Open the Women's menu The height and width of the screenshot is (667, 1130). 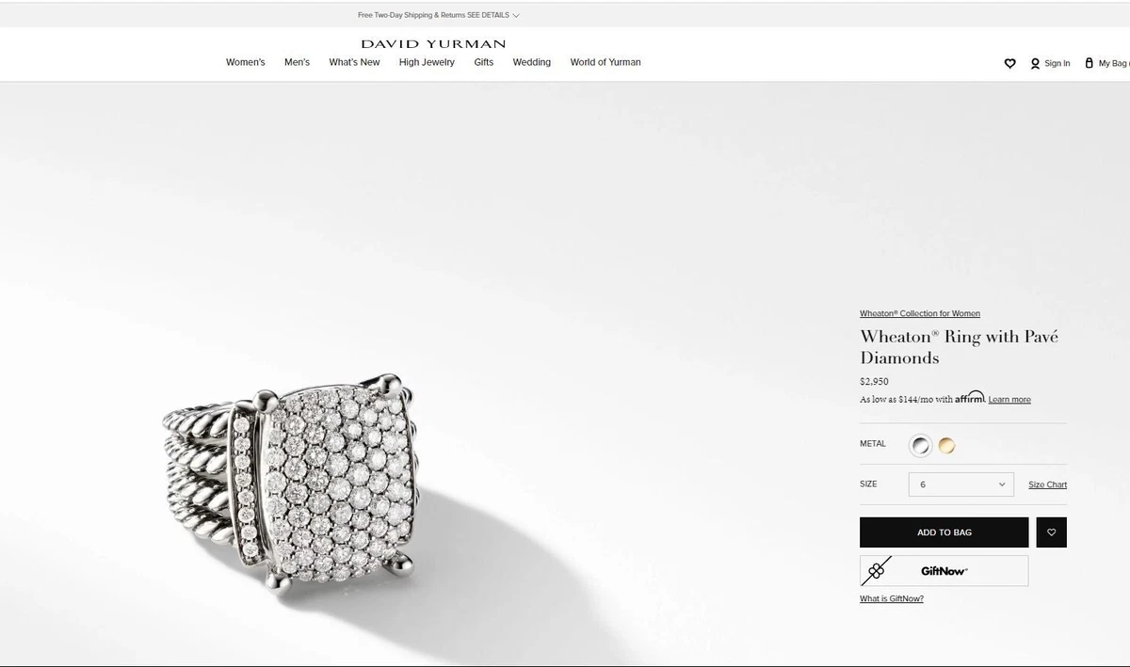tap(246, 62)
